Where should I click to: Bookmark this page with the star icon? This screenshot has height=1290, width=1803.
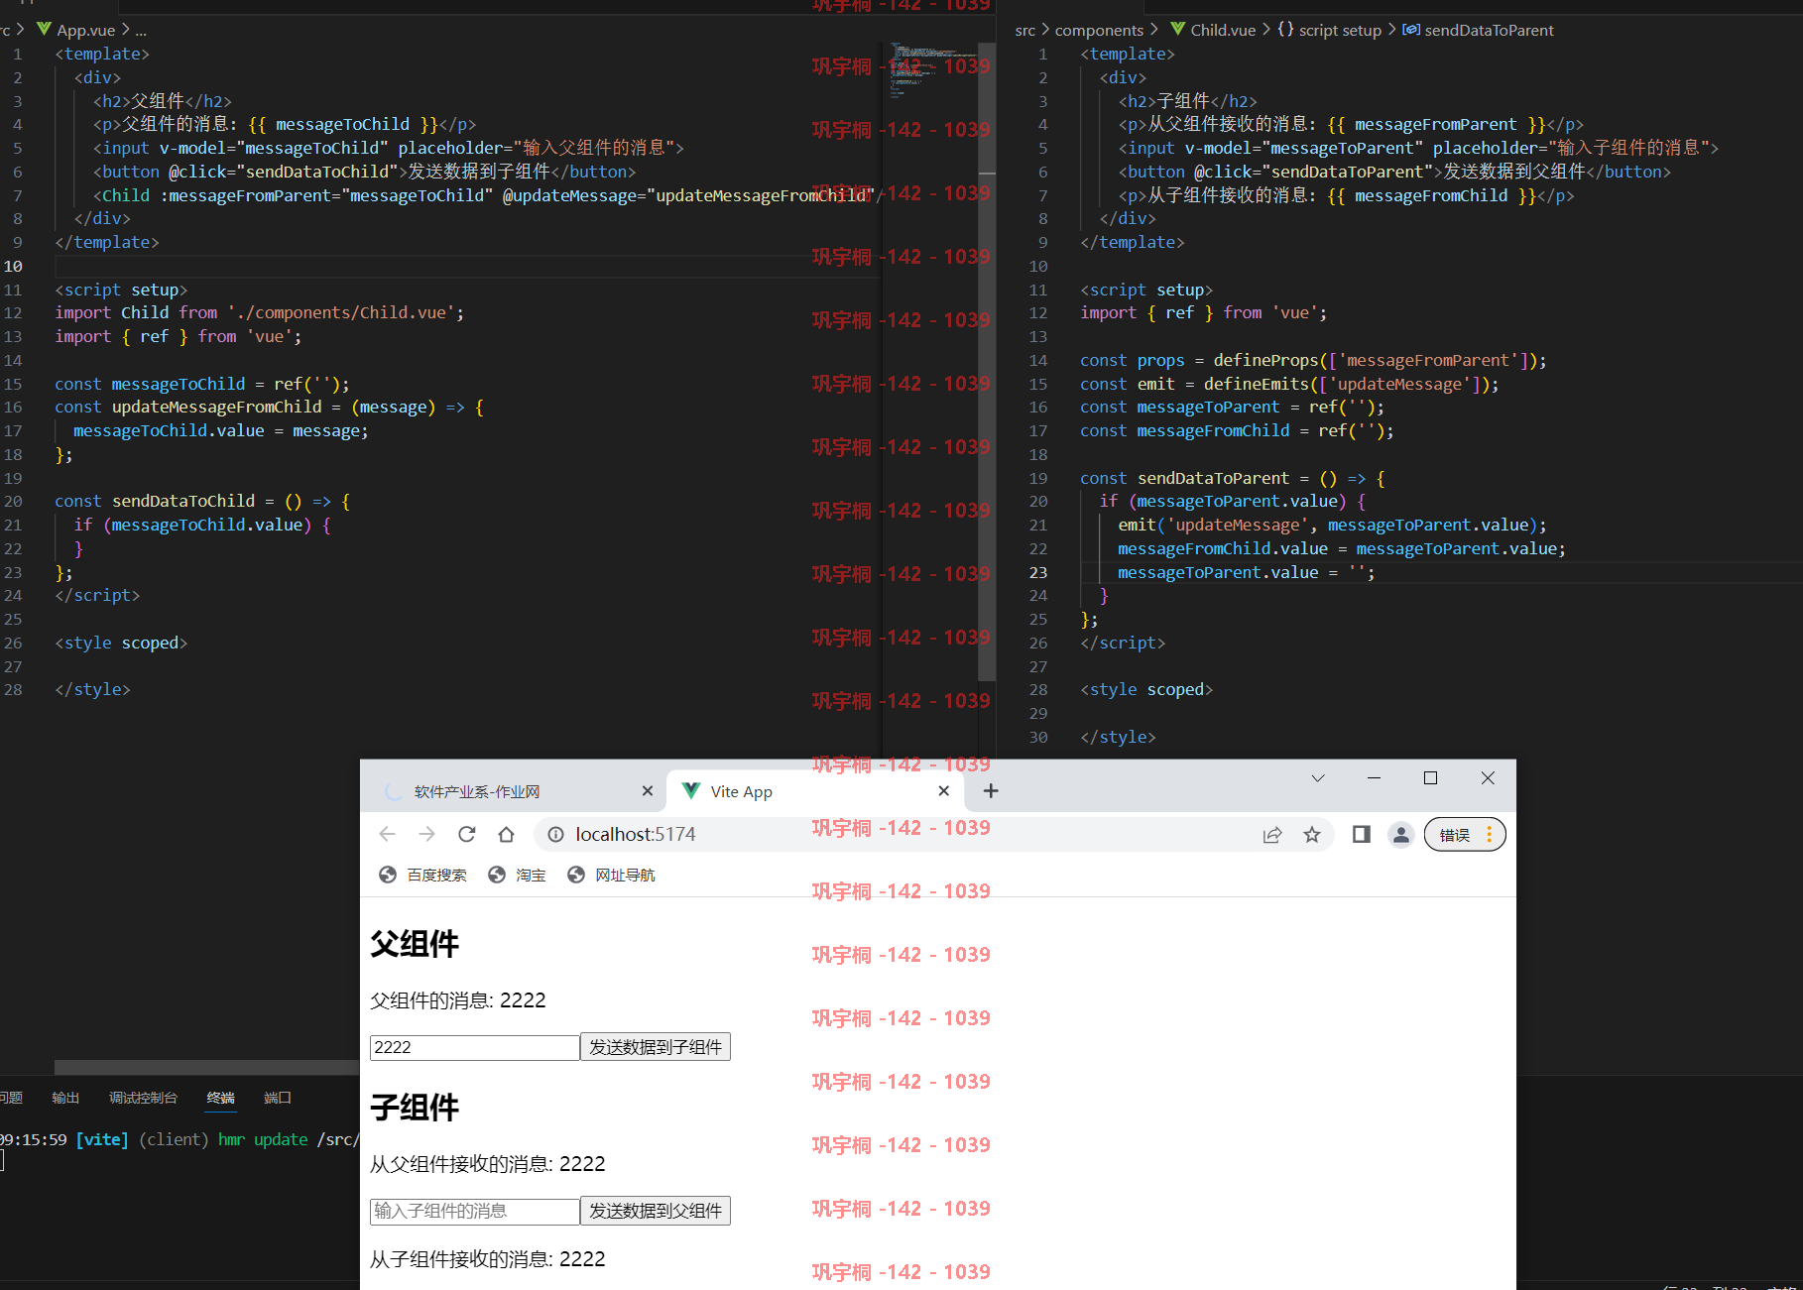[x=1312, y=835]
